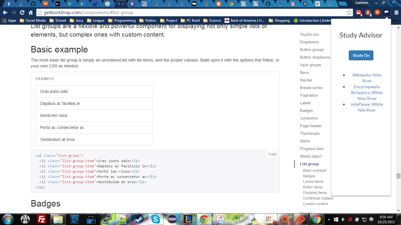The image size is (401, 225).
Task: Open the Shopping bookmarks folder
Action: click(x=279, y=21)
